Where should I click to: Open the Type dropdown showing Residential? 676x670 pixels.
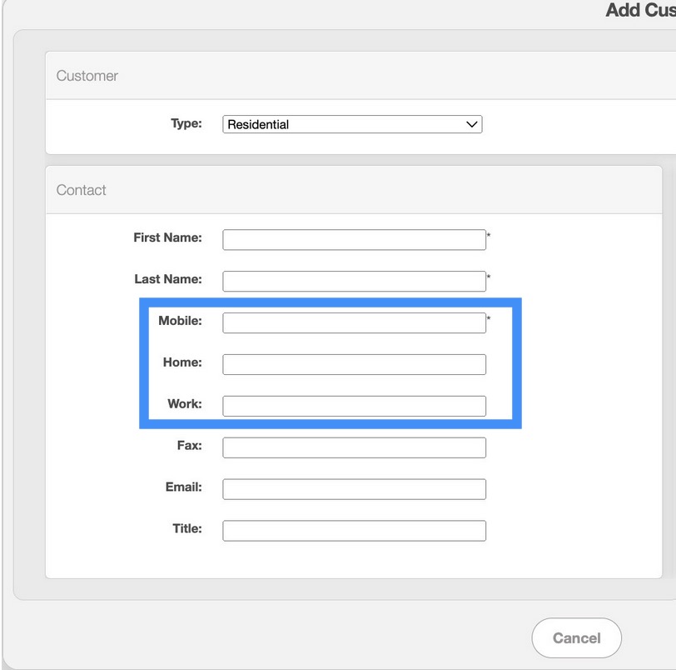pos(352,124)
